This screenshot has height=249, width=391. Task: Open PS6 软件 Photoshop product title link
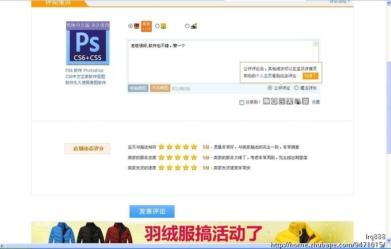pos(86,76)
